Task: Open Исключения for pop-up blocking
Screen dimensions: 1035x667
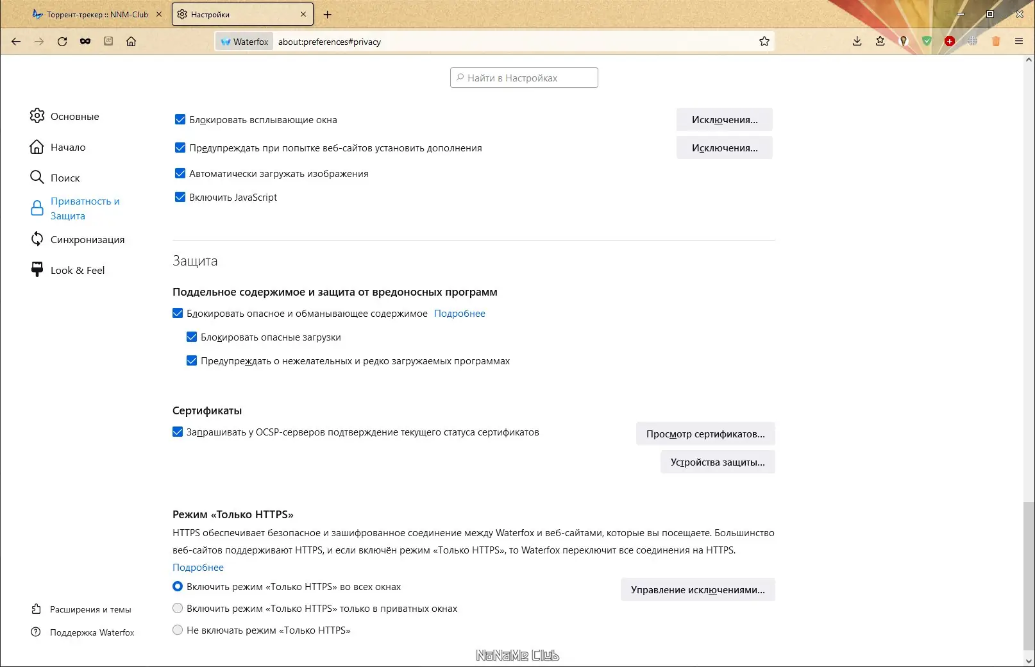Action: pos(725,119)
